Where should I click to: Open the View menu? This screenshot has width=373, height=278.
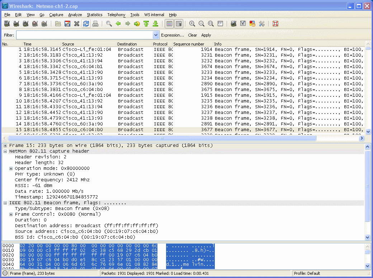[30, 15]
